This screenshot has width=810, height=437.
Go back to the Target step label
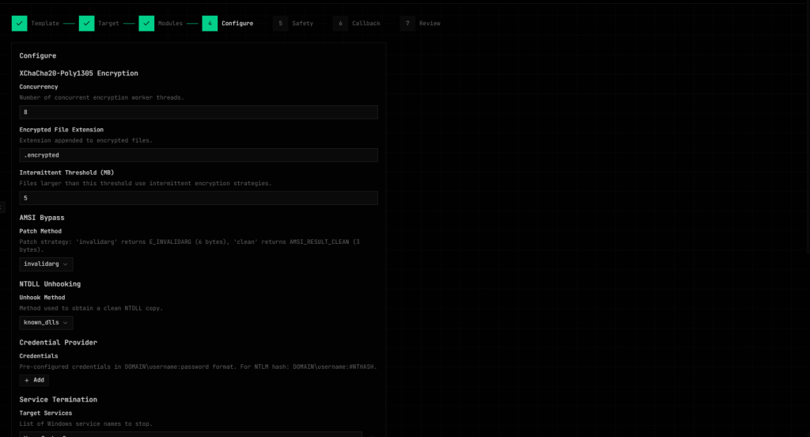(x=108, y=23)
